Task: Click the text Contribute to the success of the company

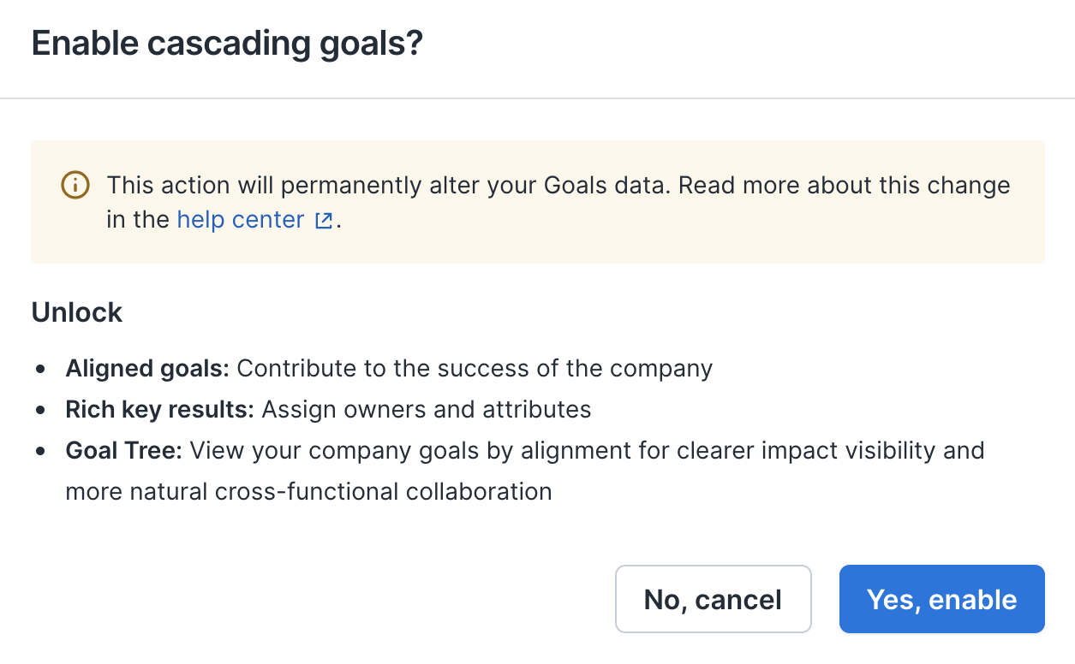Action: (475, 369)
